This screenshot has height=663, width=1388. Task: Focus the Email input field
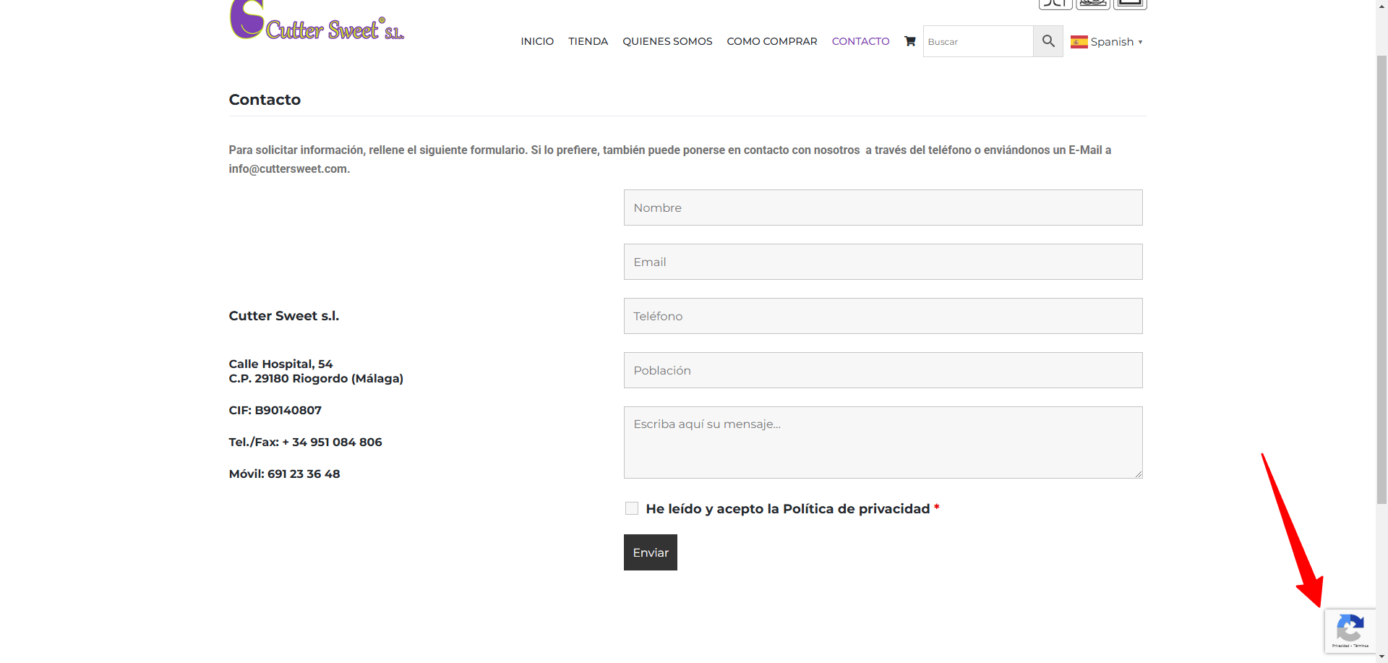click(883, 262)
